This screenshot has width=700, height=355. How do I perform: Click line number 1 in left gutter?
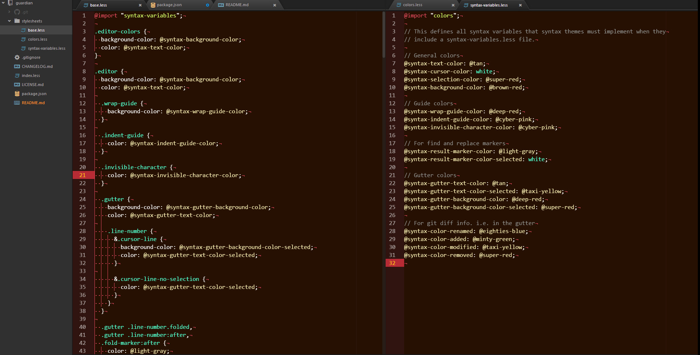point(84,16)
